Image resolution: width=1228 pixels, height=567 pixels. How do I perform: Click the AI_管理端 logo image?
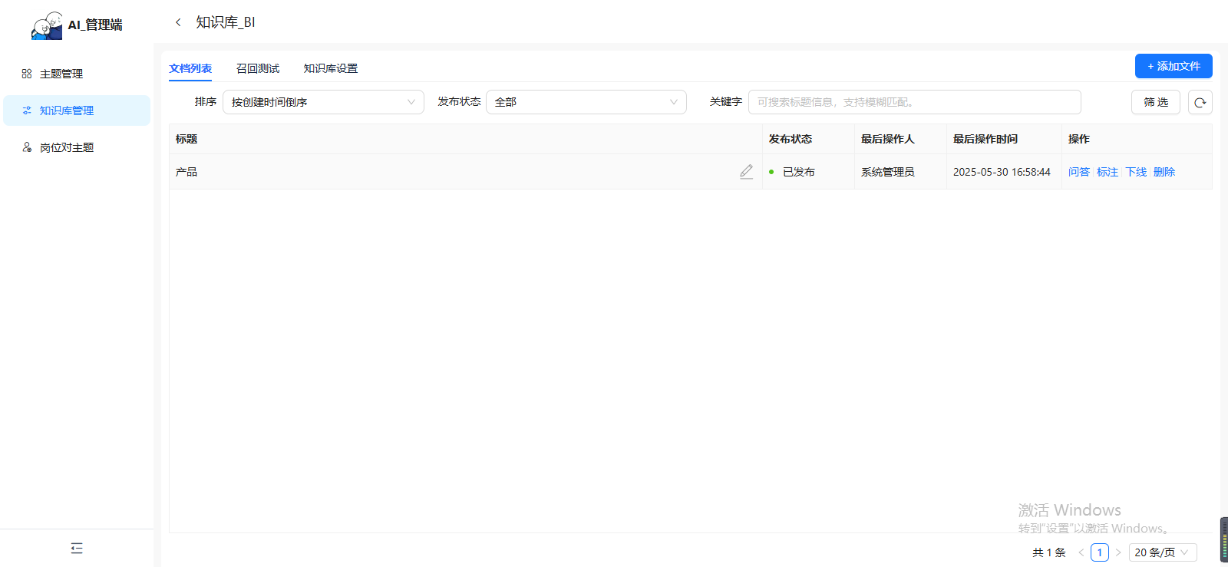(47, 25)
